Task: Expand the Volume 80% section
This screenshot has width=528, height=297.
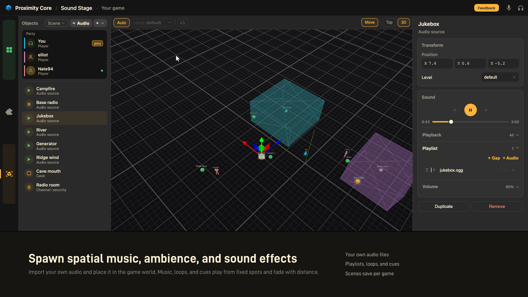Action: click(x=471, y=187)
